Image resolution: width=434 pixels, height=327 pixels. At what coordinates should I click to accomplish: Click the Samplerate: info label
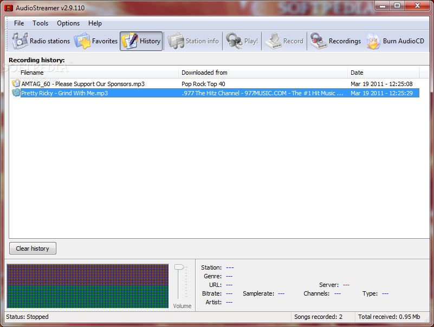[x=258, y=293]
